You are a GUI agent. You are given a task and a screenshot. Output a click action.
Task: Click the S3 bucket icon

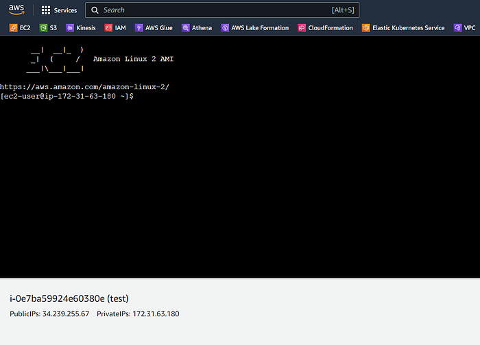[x=43, y=28]
